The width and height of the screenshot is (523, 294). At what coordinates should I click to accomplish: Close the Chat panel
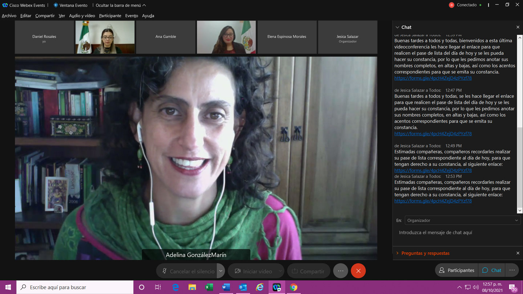click(x=518, y=27)
